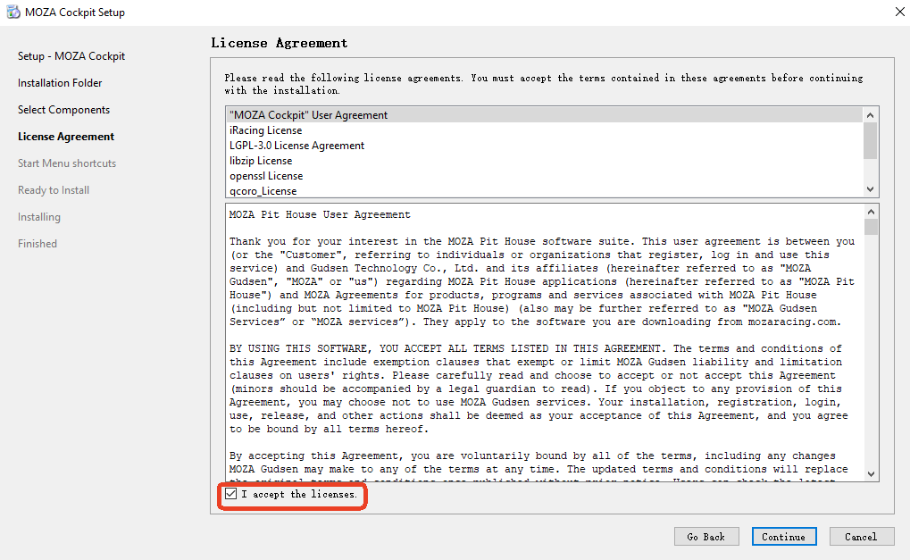Click the license list scrollbar thumb
Viewport: 910px width, 560px height.
(870, 140)
